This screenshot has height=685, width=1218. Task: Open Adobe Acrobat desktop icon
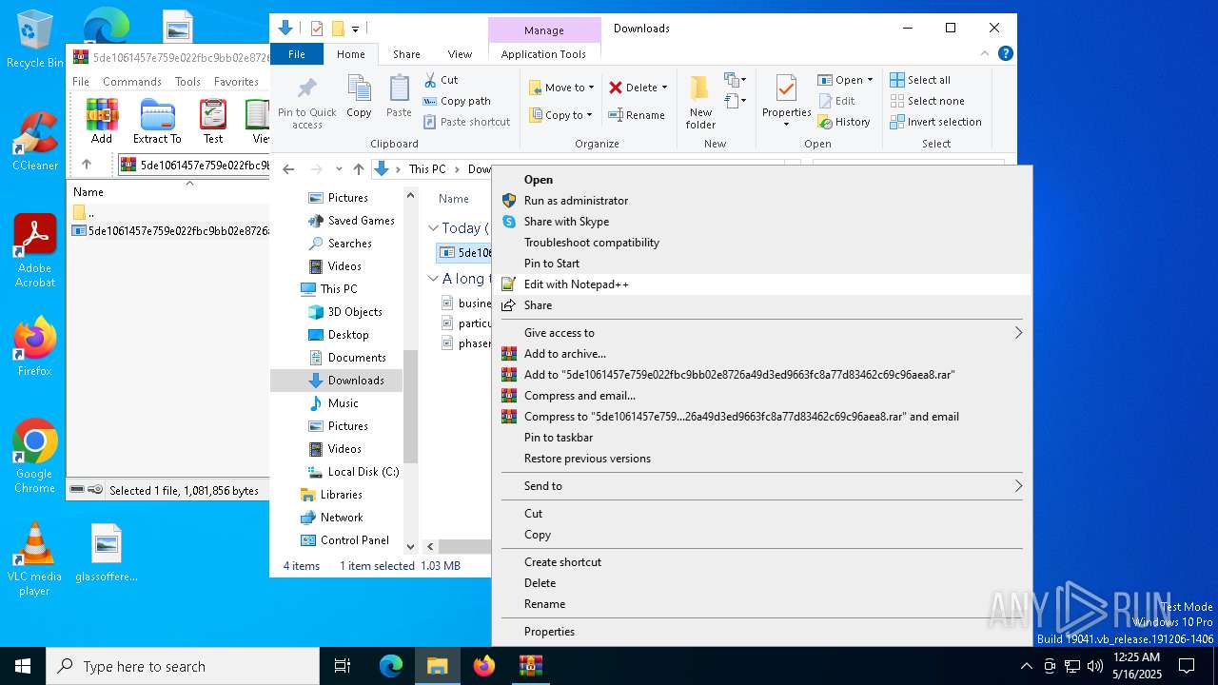point(34,251)
